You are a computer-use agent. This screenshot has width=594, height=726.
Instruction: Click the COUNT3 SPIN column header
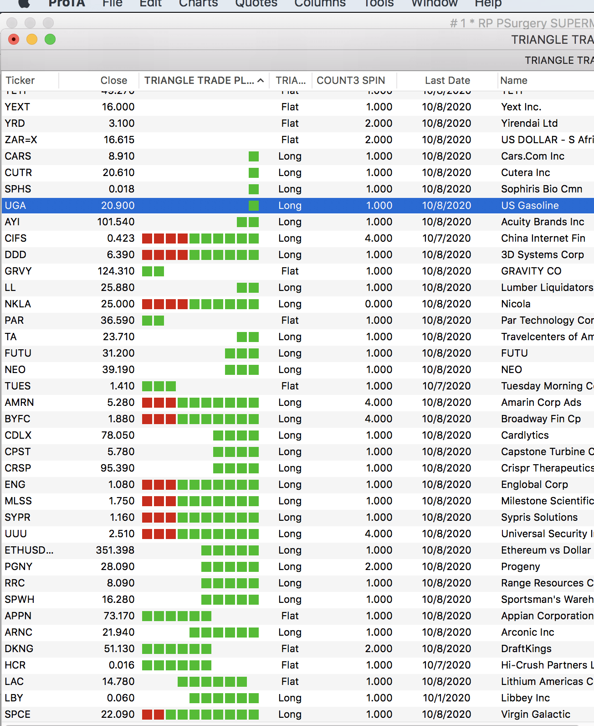(351, 81)
